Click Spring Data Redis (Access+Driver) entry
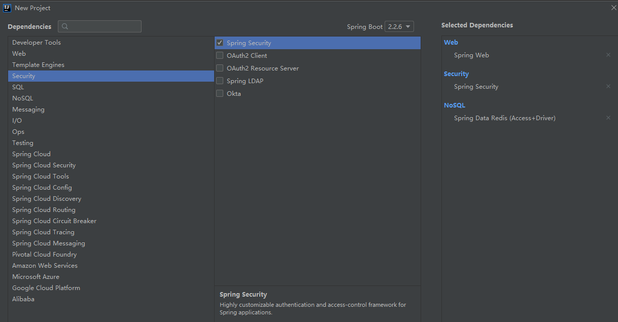Image resolution: width=618 pixels, height=322 pixels. (x=505, y=118)
